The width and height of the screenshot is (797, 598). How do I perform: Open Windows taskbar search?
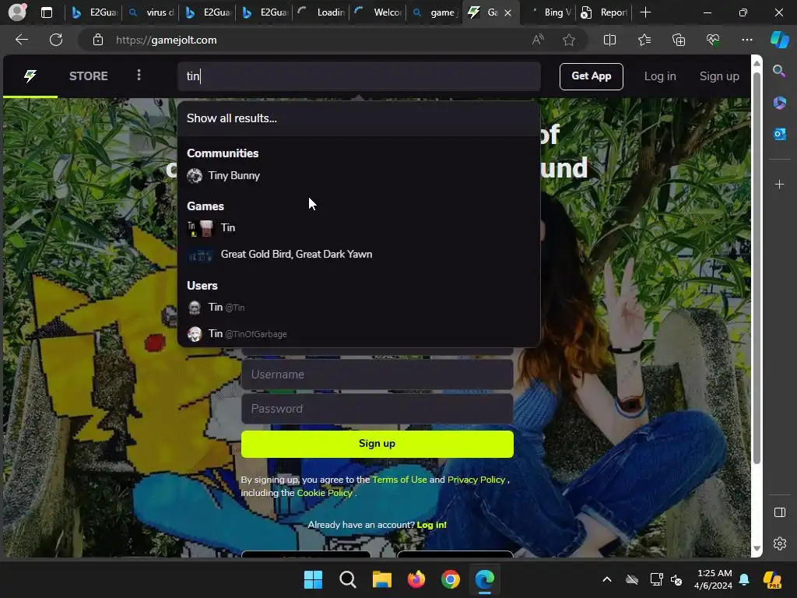(348, 579)
